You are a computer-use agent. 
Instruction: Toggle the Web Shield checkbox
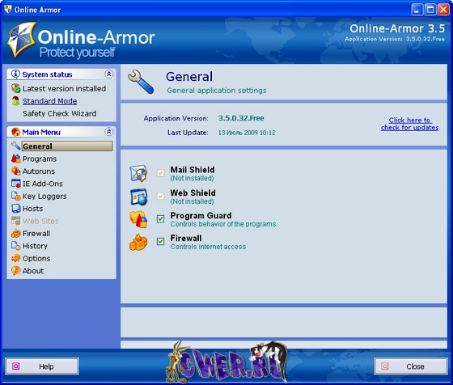click(x=160, y=196)
